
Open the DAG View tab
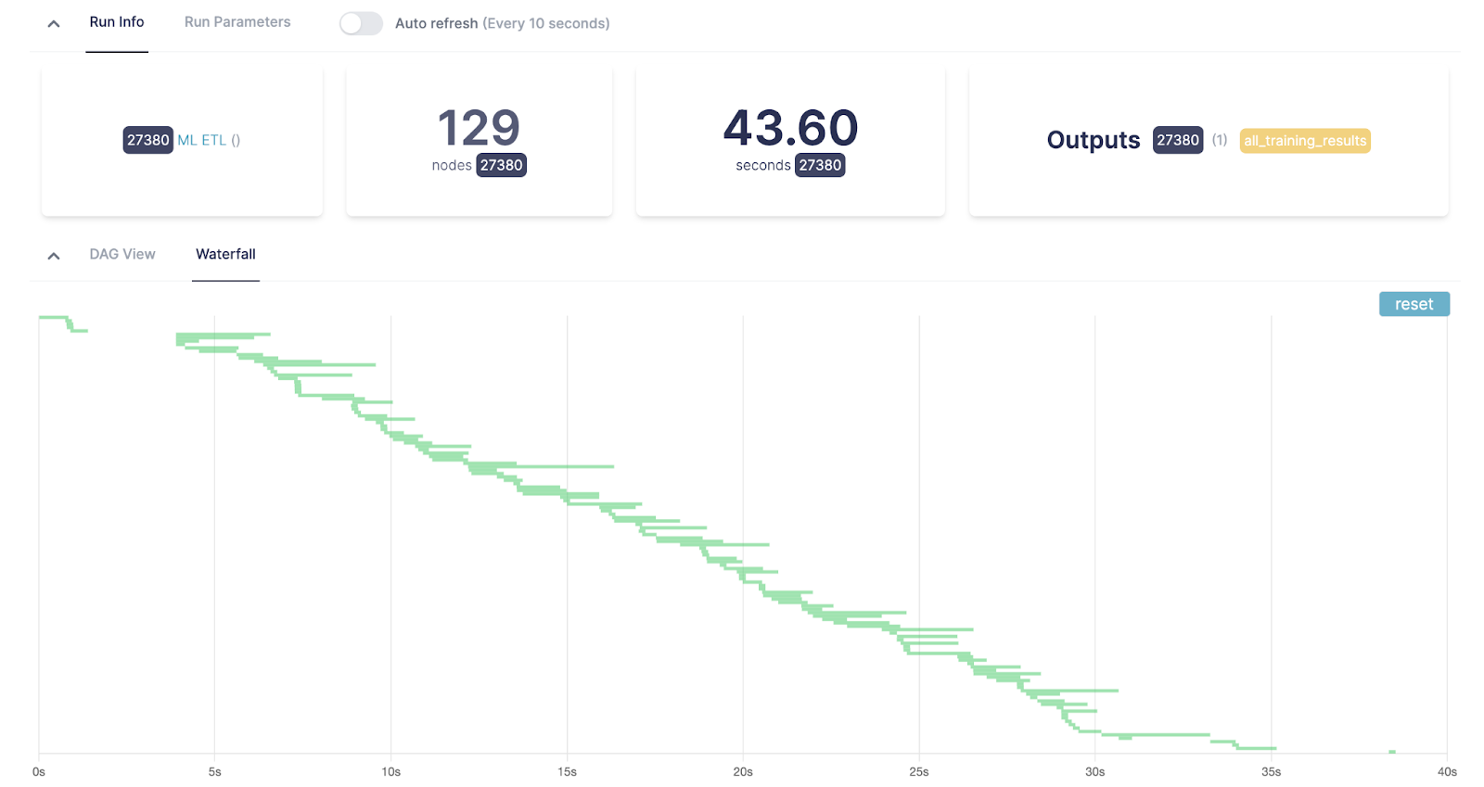(x=122, y=253)
